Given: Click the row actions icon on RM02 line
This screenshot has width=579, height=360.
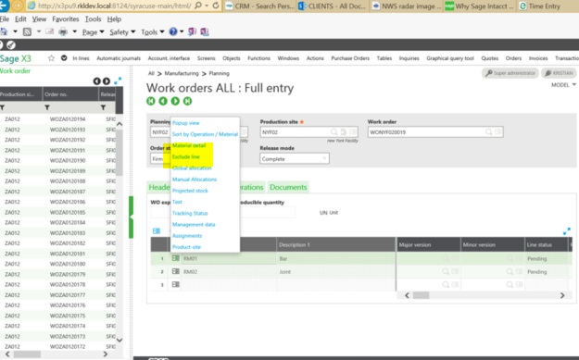Looking at the screenshot, I should pos(176,271).
